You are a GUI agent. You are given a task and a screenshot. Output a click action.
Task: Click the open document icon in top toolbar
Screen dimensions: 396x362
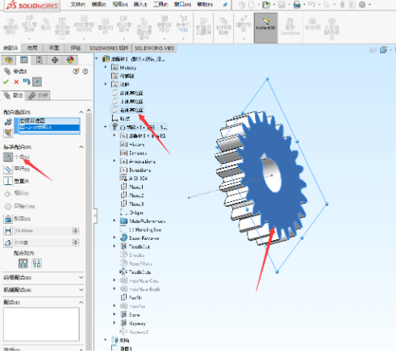[266, 5]
